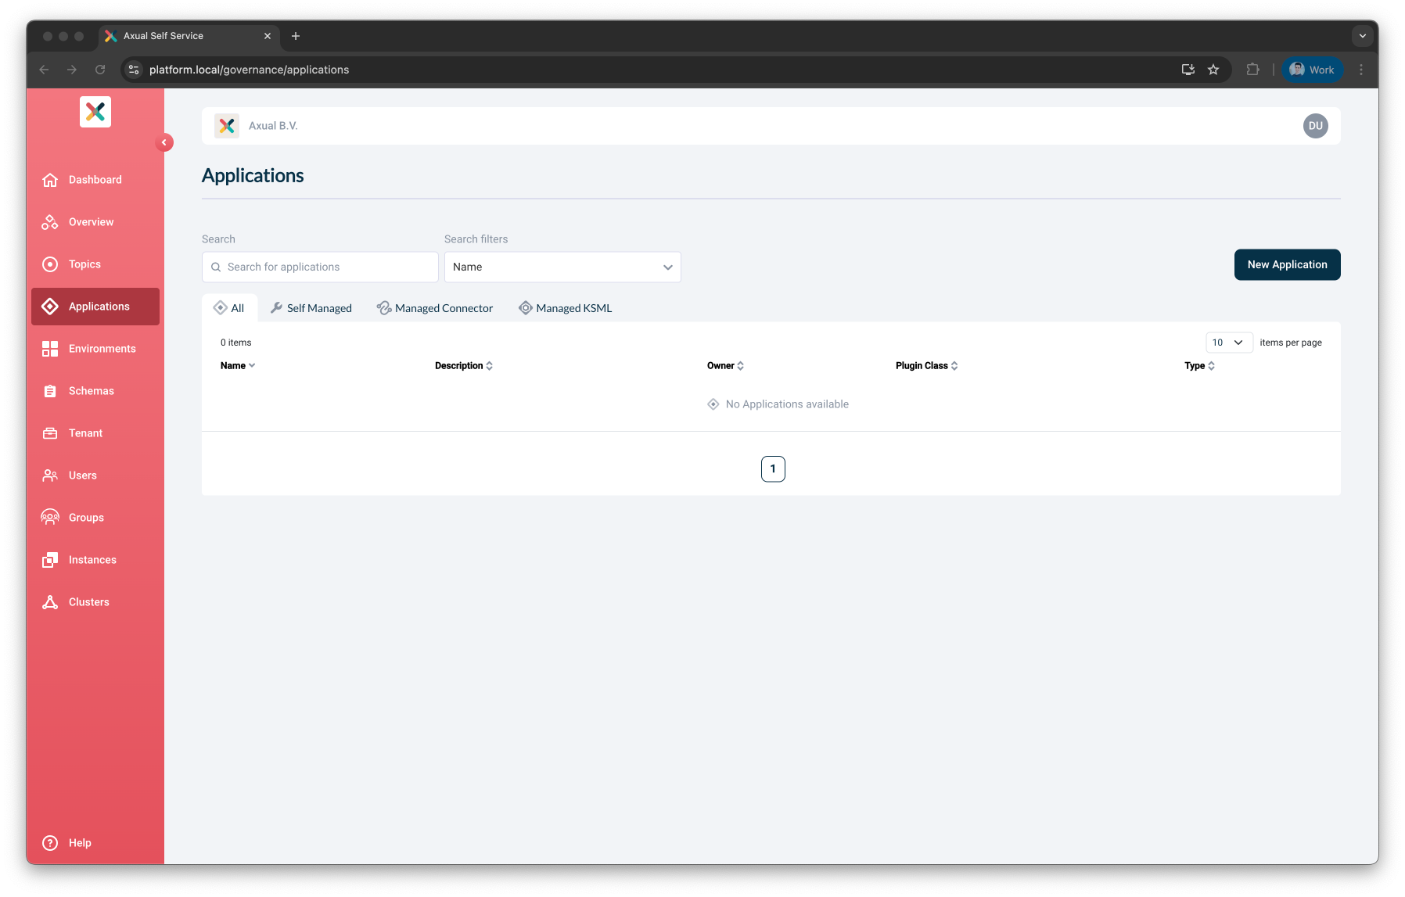Viewport: 1405px width, 897px height.
Task: Click the Dashboard home icon in sidebar
Action: click(x=50, y=180)
